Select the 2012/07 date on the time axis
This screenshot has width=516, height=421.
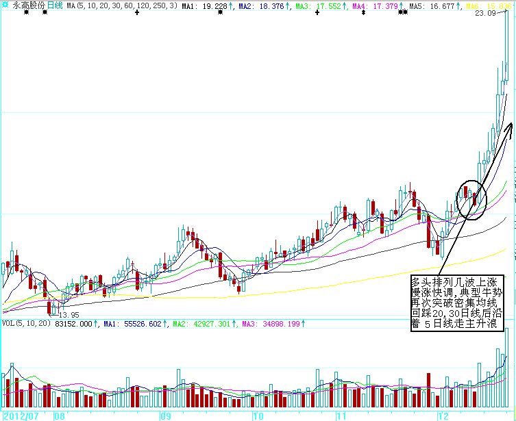(20, 416)
